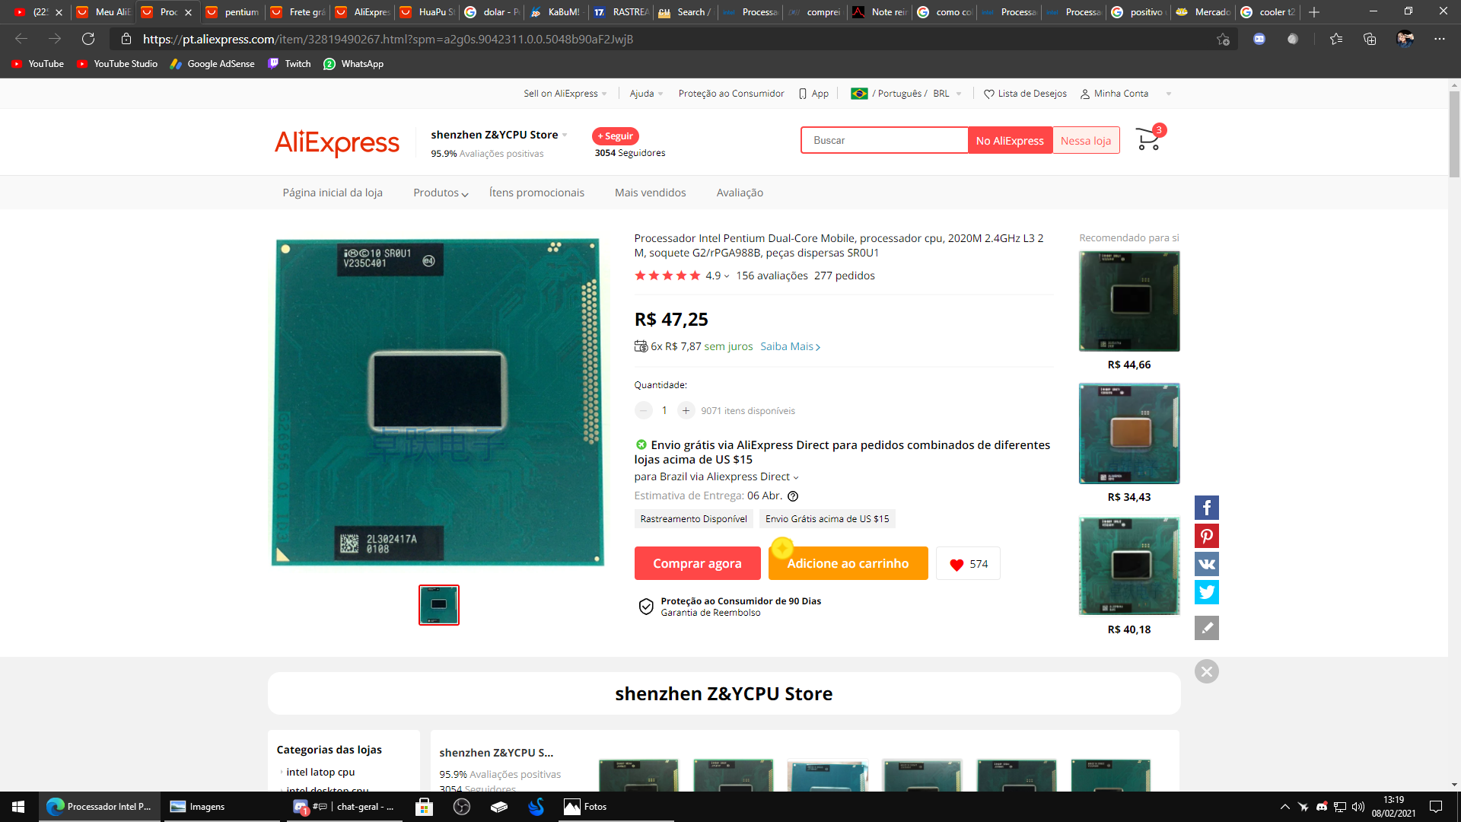Follow store with Seguir button
The height and width of the screenshot is (822, 1461).
(616, 136)
